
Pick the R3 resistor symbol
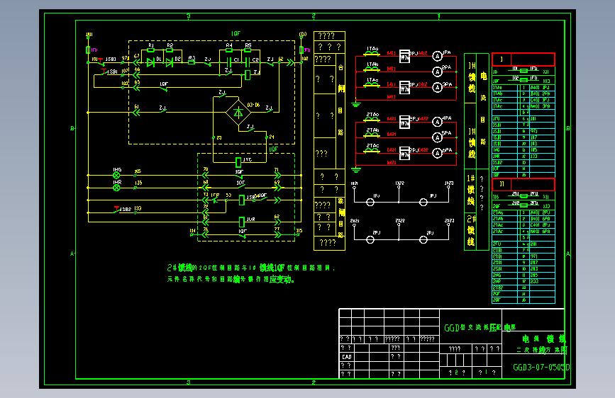[192, 62]
